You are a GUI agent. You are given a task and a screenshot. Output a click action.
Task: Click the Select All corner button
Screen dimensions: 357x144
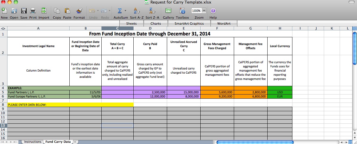pos(3,28)
